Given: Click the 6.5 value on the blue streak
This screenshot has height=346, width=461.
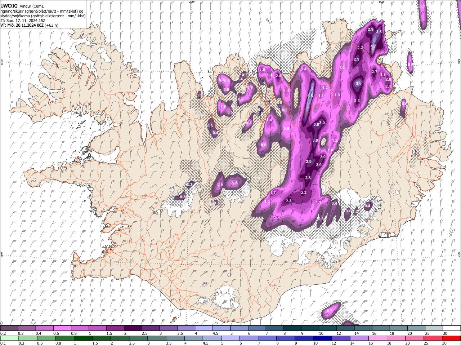Looking at the screenshot, I should pyautogui.click(x=310, y=96).
